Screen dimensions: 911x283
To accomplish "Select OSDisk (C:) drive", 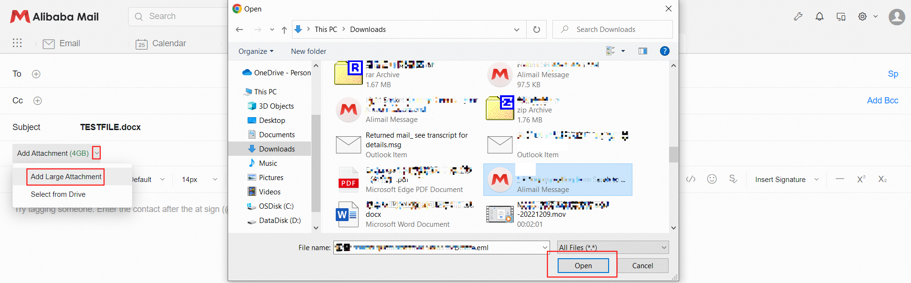I will 270,206.
